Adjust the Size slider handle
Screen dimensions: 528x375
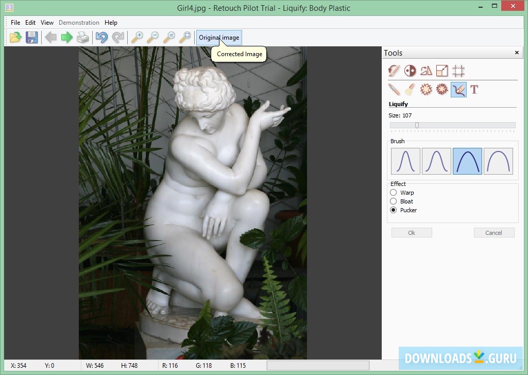click(417, 125)
